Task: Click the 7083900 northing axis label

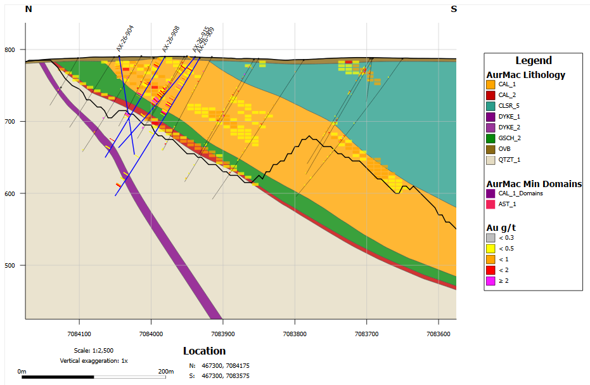Action: [x=223, y=334]
